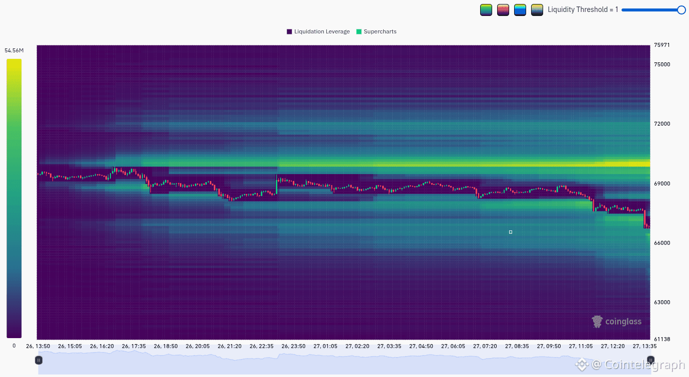Select the blue-cyan color theme swatch
Image resolution: width=689 pixels, height=377 pixels.
520,10
